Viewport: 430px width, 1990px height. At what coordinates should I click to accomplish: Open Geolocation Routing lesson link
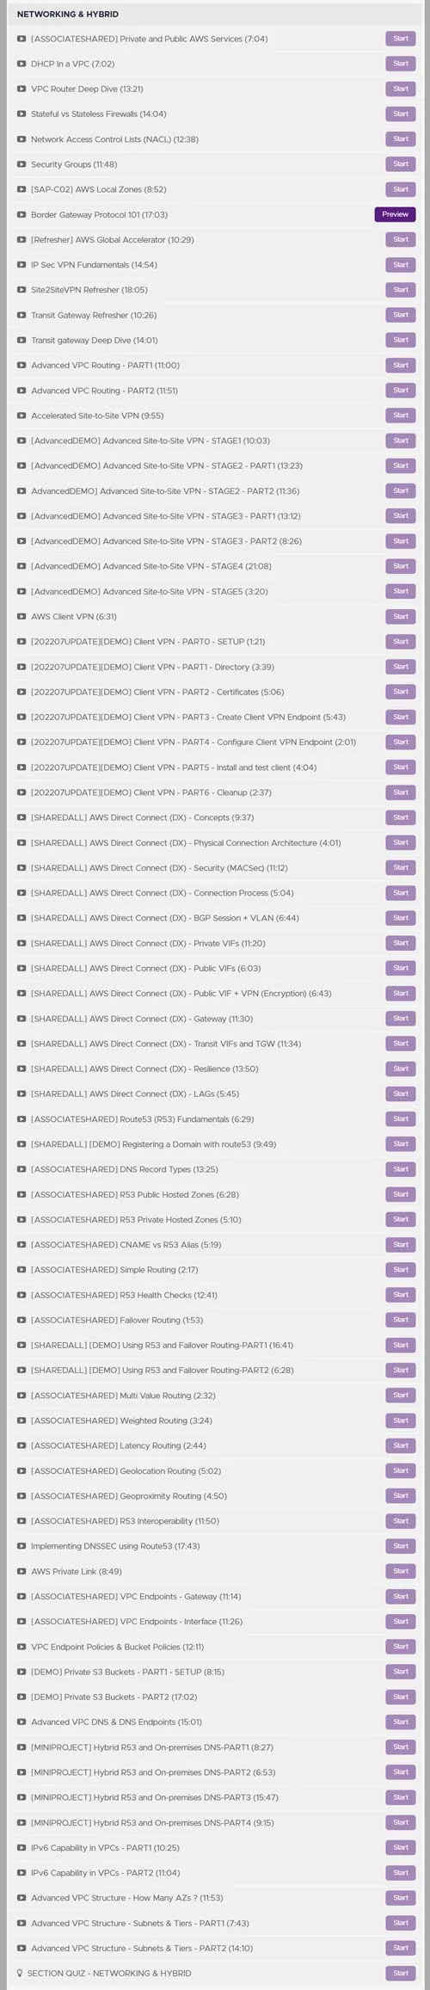[126, 1470]
